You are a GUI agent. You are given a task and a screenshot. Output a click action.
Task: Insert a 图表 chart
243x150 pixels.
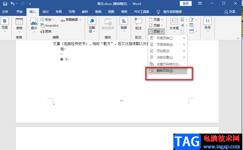click(x=46, y=31)
